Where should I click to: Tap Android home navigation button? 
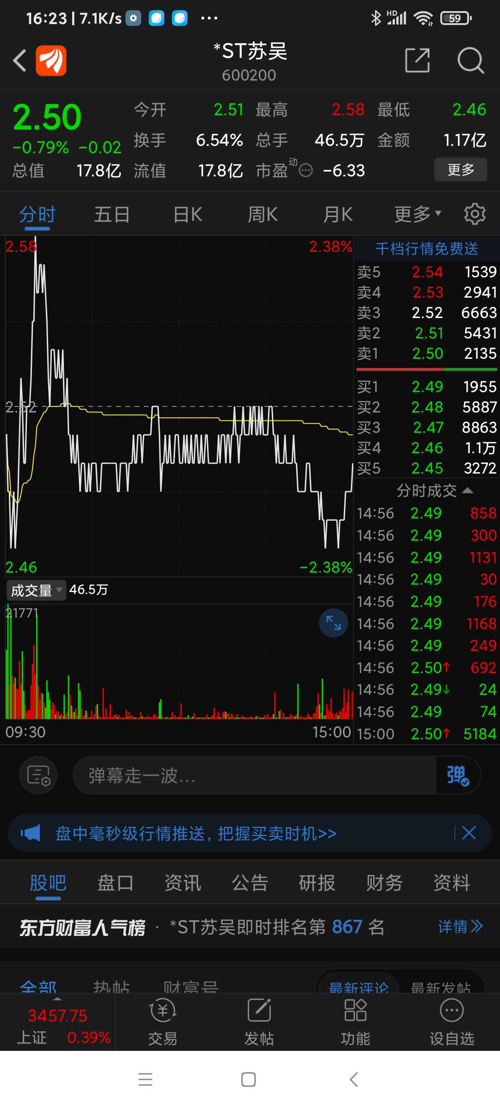pyautogui.click(x=249, y=1080)
